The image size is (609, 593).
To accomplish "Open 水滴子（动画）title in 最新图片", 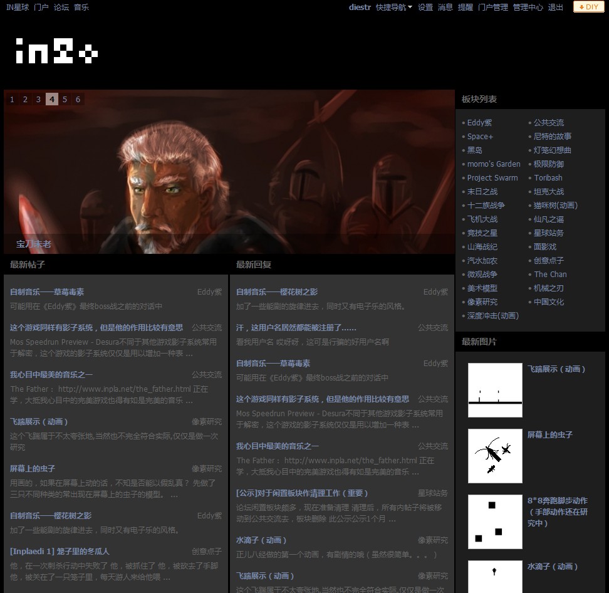I will (x=552, y=567).
